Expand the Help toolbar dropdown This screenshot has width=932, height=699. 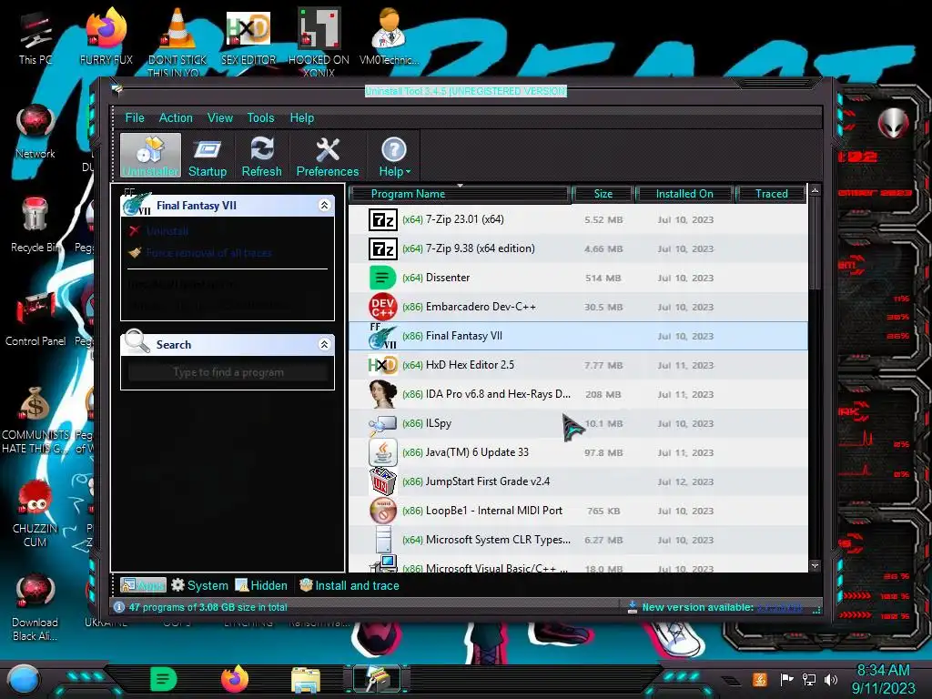click(x=394, y=157)
